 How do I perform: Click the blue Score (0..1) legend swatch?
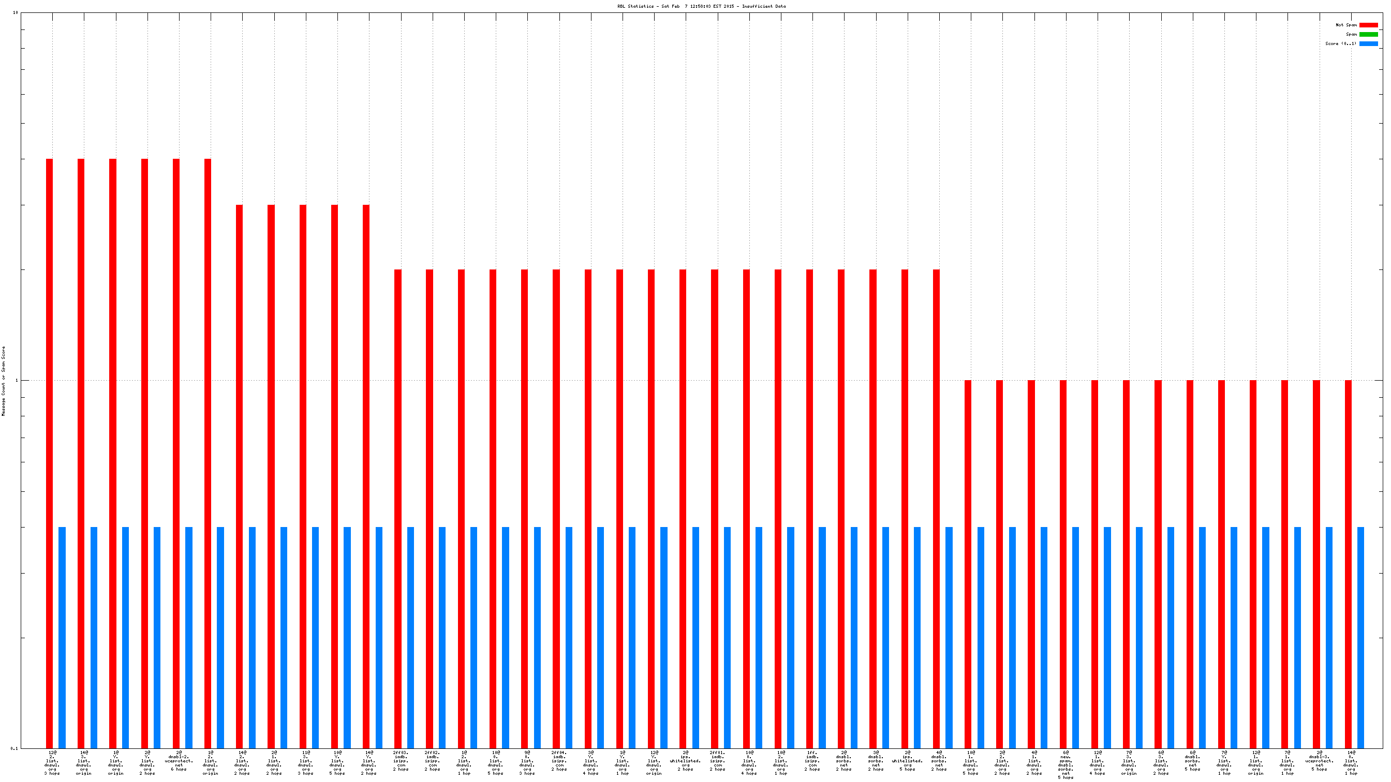[1368, 44]
